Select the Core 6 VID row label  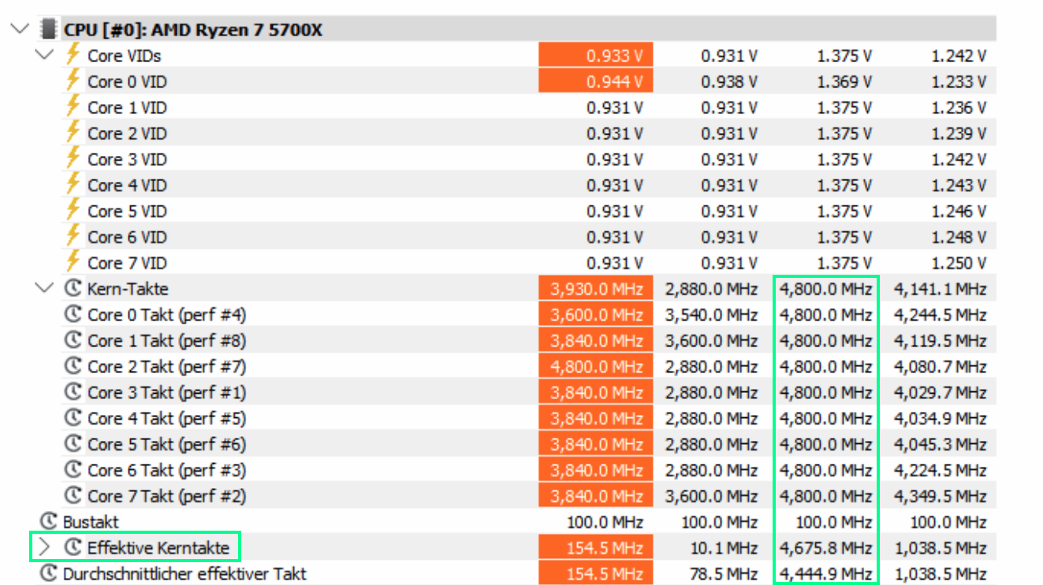127,238
